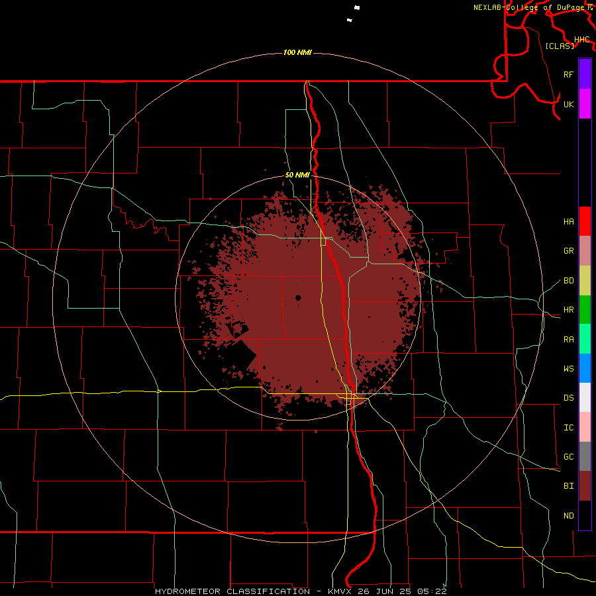Screen dimensions: 596x596
Task: Click the ND legend label
Action: (568, 516)
